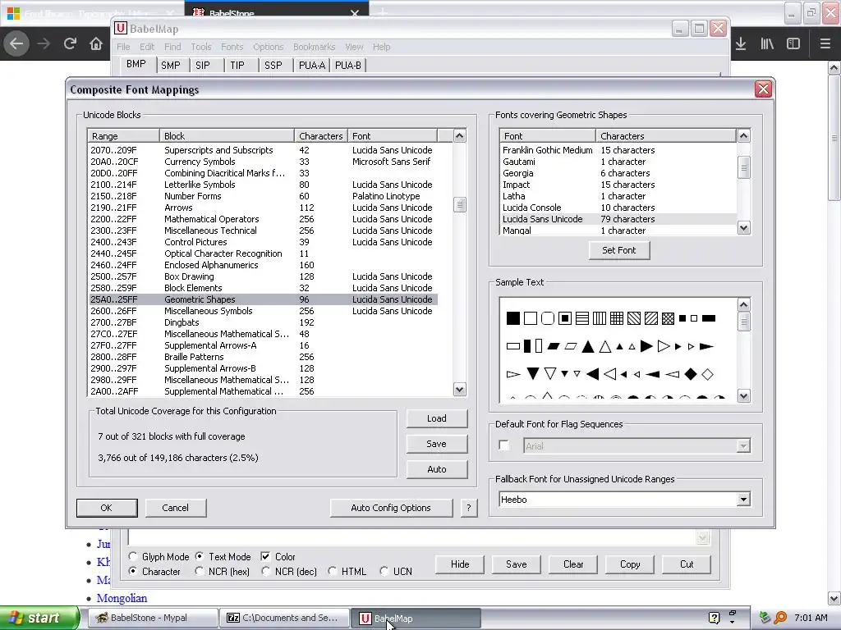Viewport: 841px width, 630px height.
Task: Open the Fonts menu in BabelMap
Action: (232, 47)
